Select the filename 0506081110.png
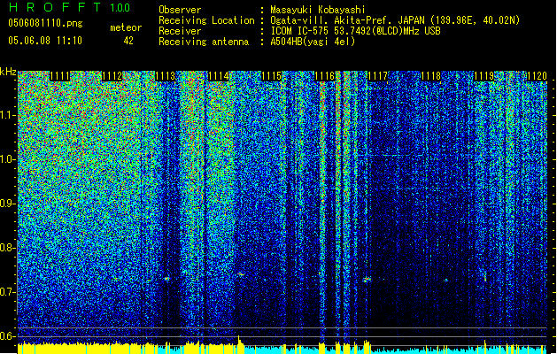Viewport: 557px width, 354px height. click(x=45, y=24)
